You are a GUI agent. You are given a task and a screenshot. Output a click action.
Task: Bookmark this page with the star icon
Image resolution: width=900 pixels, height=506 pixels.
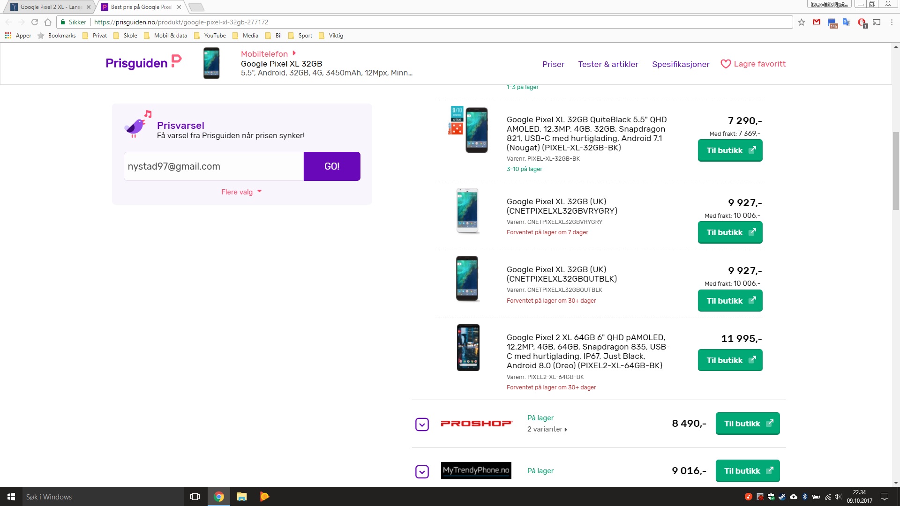802,22
